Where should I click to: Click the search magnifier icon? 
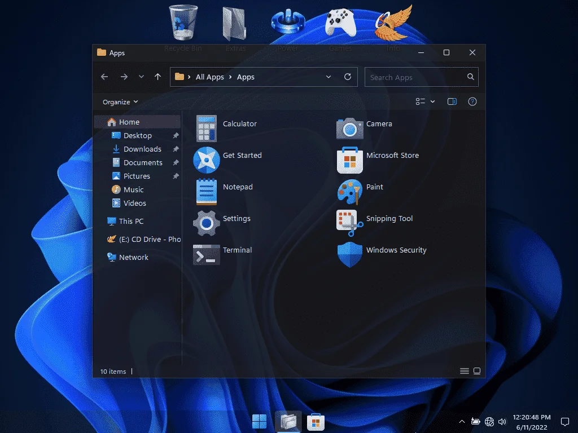[470, 77]
